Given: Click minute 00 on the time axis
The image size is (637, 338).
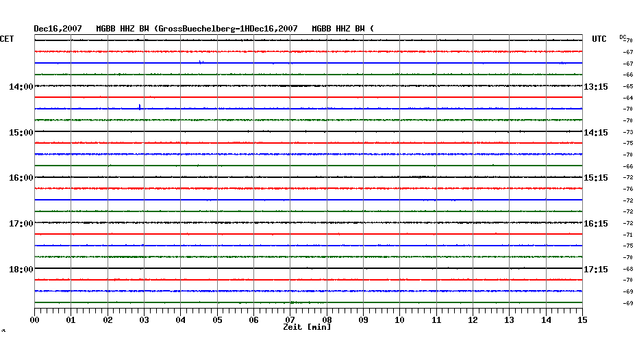Looking at the screenshot, I should point(34,320).
